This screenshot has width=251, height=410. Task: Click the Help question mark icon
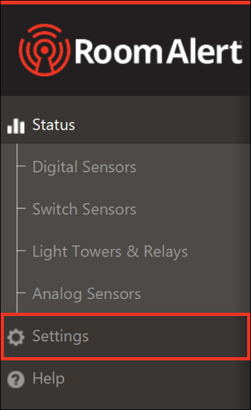(16, 379)
